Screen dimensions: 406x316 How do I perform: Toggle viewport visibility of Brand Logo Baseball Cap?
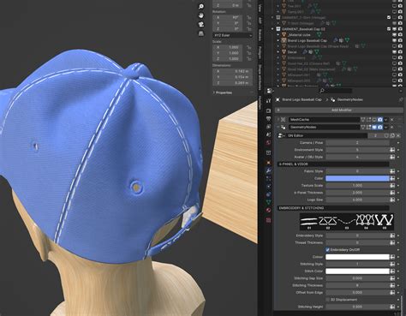(x=395, y=40)
